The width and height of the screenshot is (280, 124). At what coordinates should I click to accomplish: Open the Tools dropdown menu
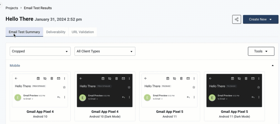coord(261,51)
